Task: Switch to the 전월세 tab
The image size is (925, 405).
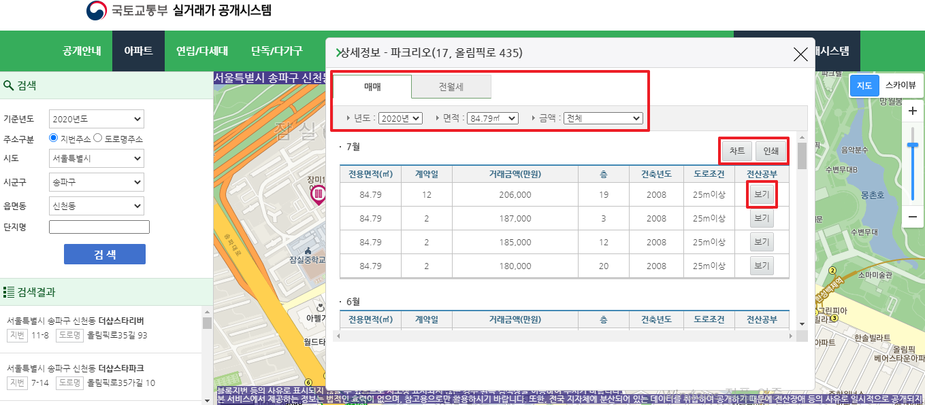Action: coord(451,86)
